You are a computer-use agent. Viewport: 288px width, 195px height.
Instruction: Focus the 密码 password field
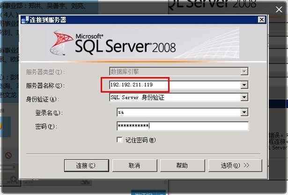[183, 126]
